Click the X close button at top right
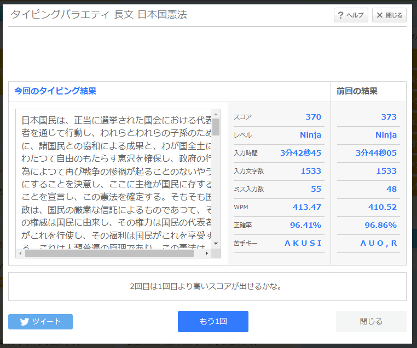Screen dimensions: 417x348 coord(389,15)
